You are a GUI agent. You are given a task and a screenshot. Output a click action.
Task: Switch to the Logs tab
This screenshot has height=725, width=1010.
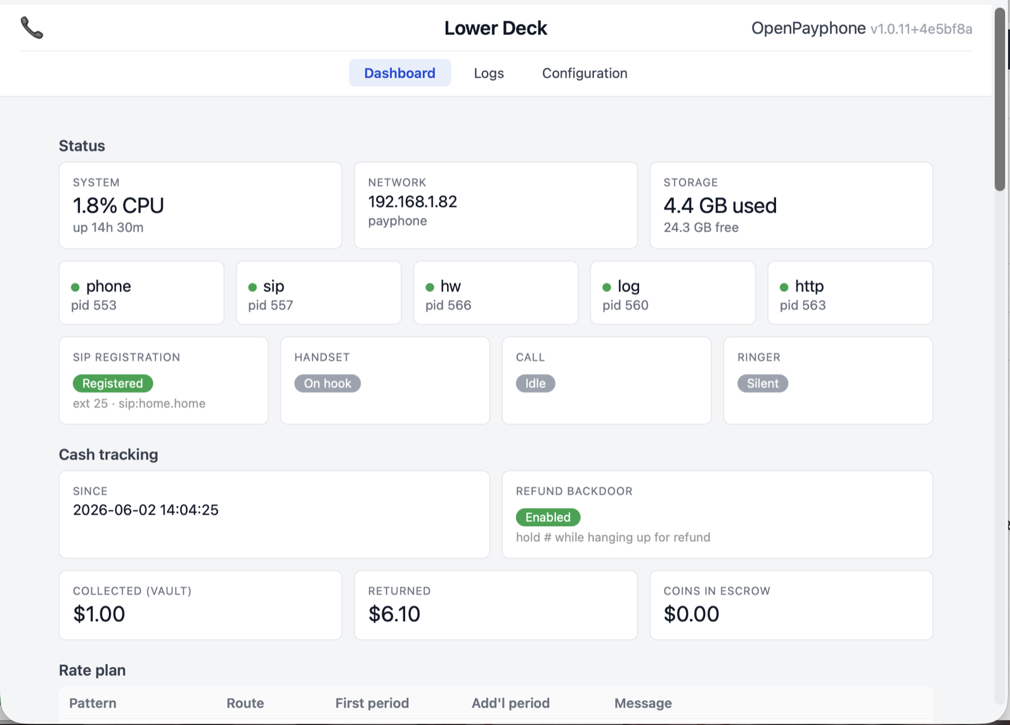point(489,73)
